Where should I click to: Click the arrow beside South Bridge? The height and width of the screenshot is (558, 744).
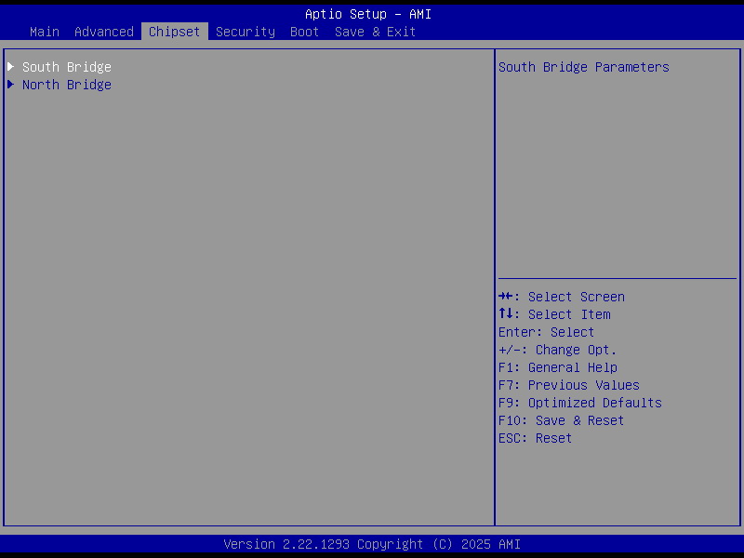[11, 66]
